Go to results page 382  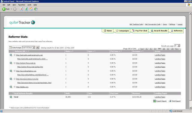point(147,49)
